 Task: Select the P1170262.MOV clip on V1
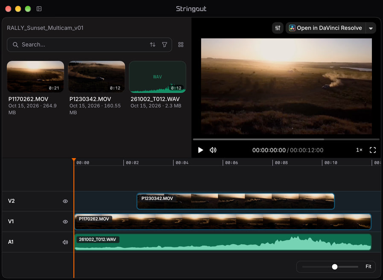point(223,222)
